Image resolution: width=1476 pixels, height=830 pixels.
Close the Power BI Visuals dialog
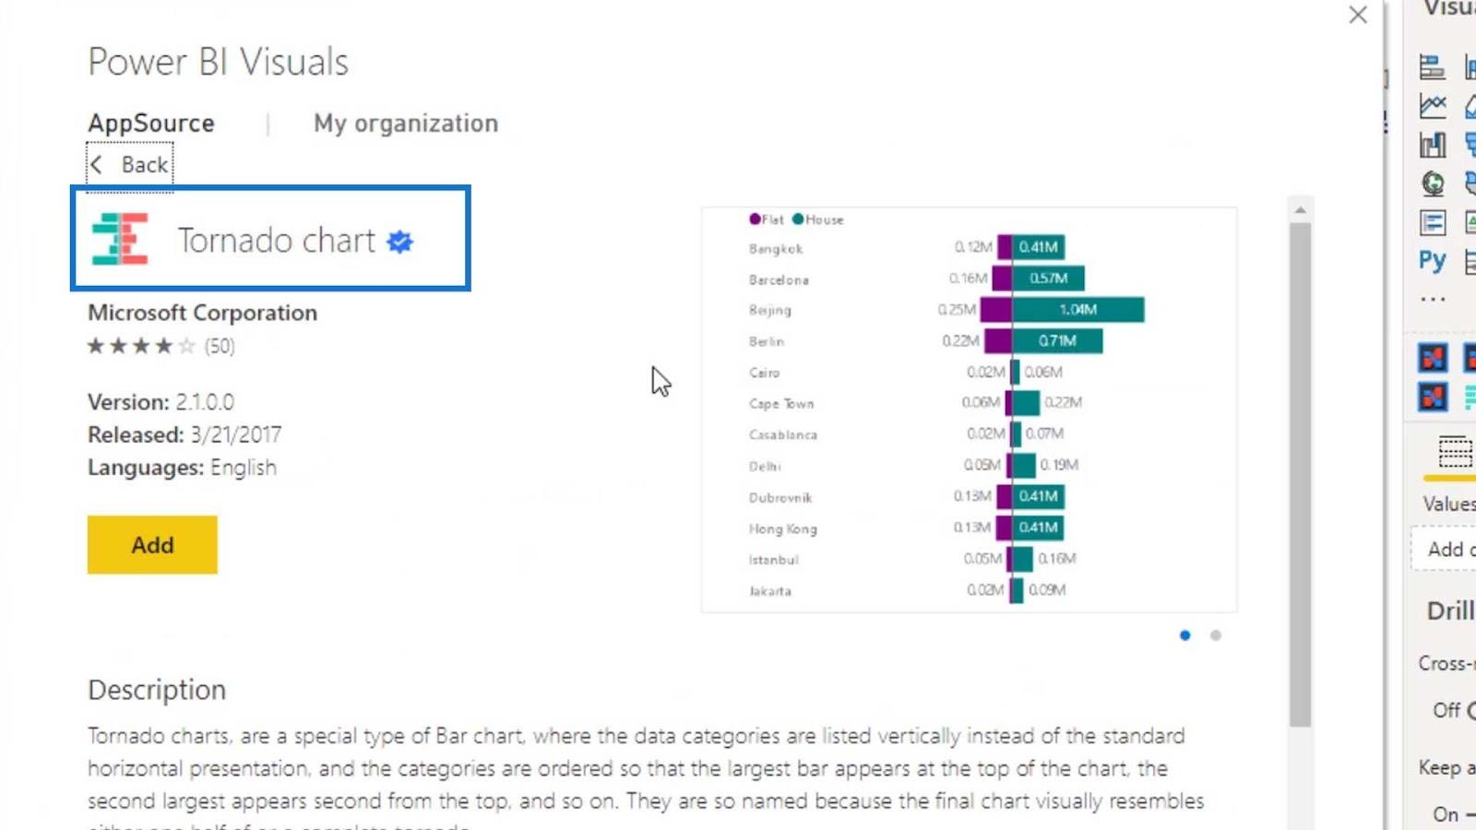1358,15
